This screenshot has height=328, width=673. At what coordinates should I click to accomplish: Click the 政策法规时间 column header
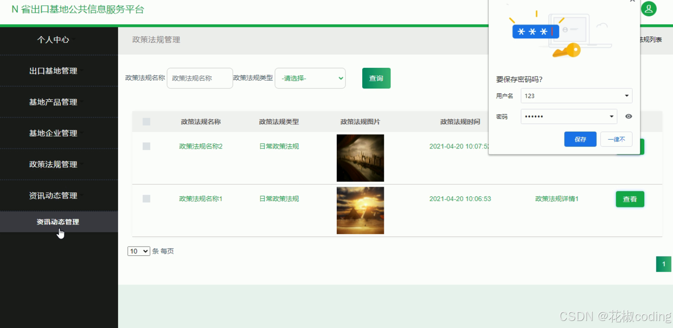pyautogui.click(x=460, y=122)
